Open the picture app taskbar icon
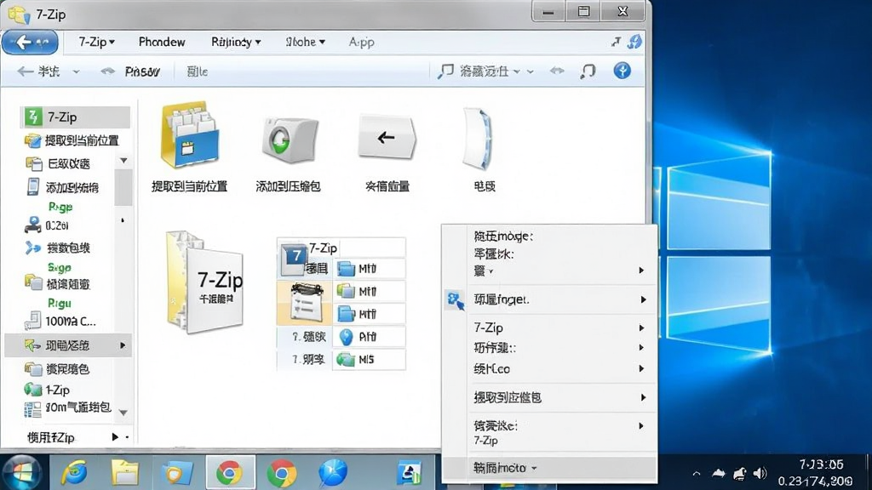 [x=409, y=473]
